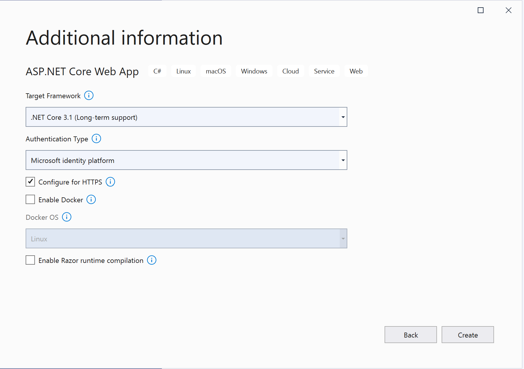Expand the Authentication Type dropdown
Image resolution: width=524 pixels, height=369 pixels.
[x=342, y=160]
